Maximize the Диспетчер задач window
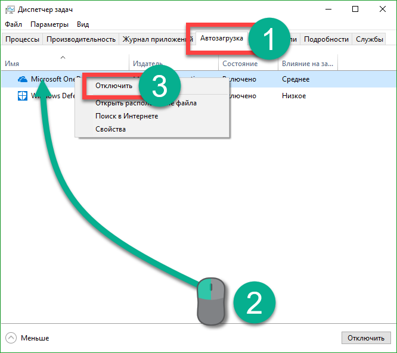Image resolution: width=397 pixels, height=353 pixels. pos(355,10)
